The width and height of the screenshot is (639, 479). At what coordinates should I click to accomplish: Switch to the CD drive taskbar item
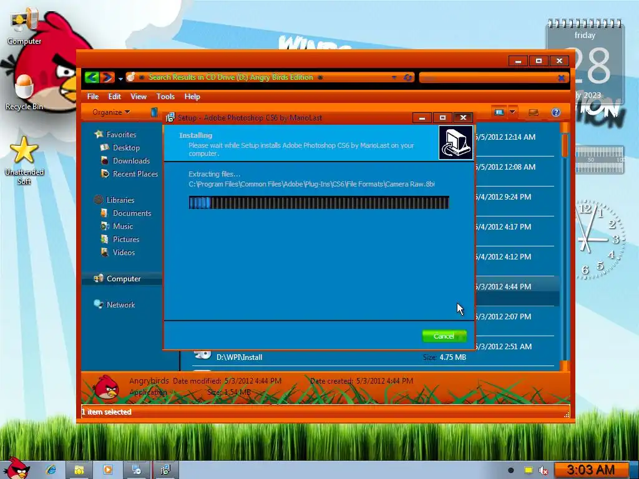136,470
